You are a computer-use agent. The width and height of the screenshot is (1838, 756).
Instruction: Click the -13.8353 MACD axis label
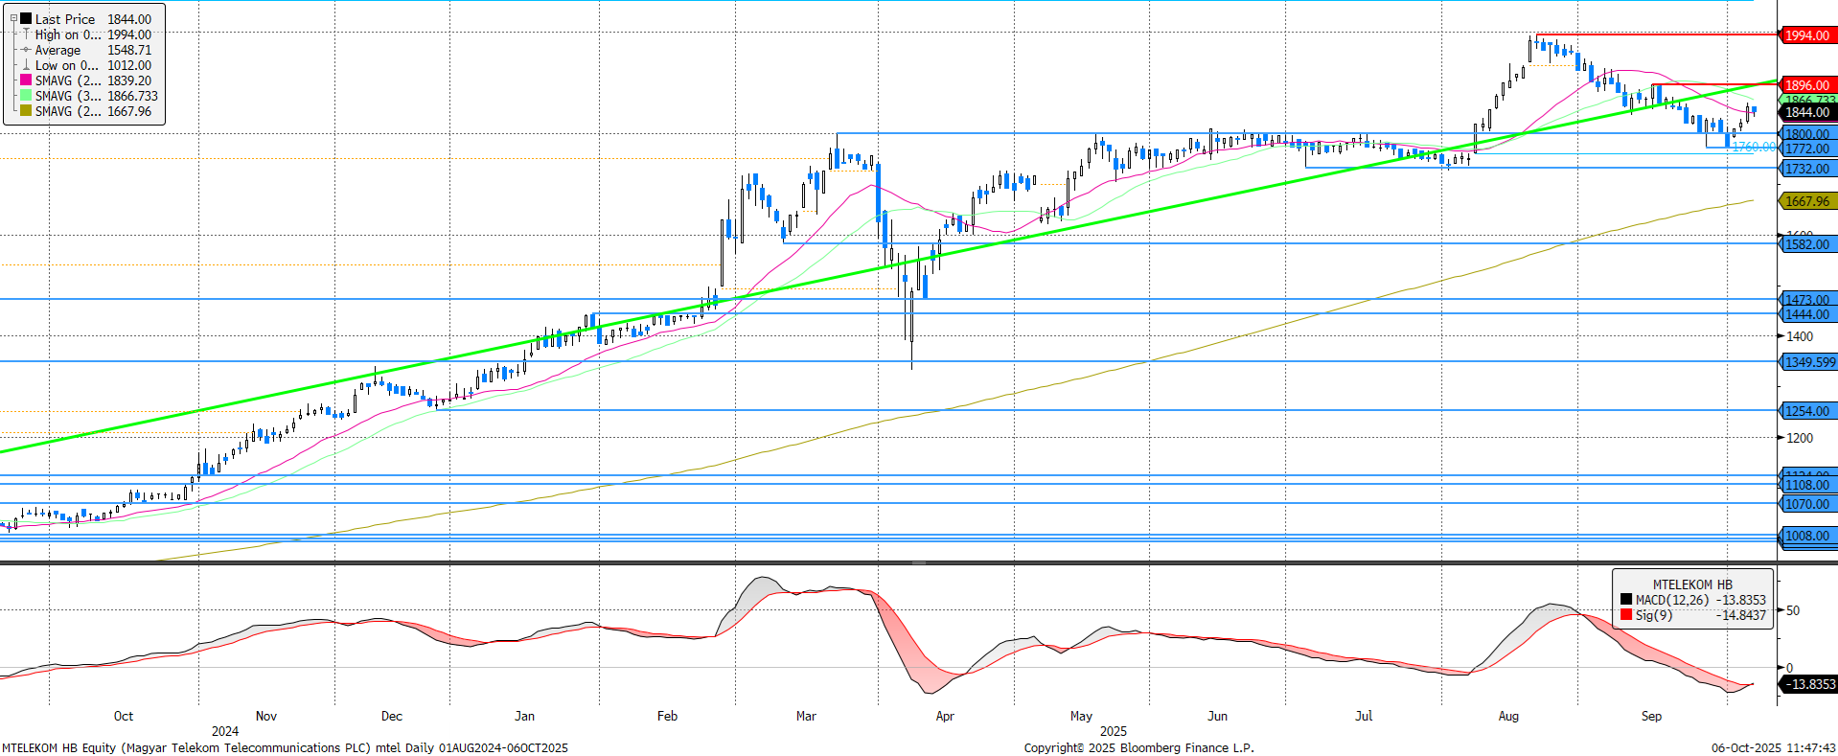pos(1809,684)
